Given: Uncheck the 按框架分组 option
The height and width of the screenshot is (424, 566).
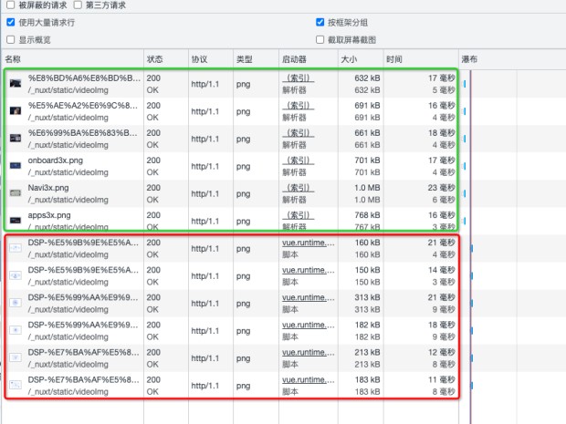Looking at the screenshot, I should 320,22.
